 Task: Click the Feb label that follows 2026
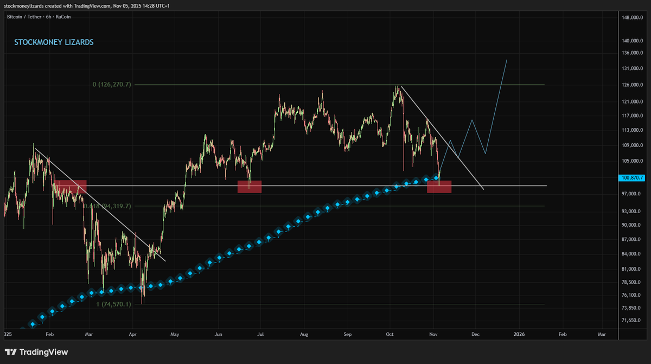click(x=563, y=335)
